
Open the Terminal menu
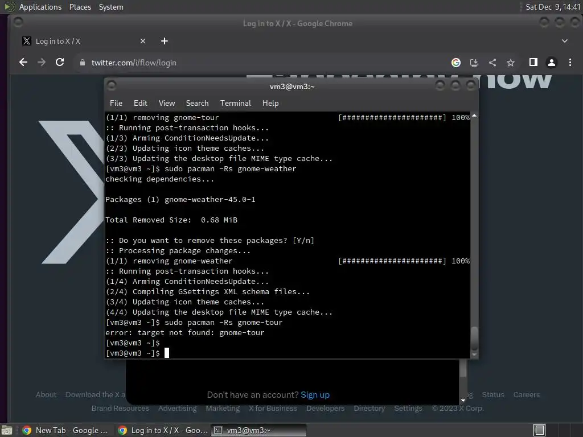[235, 104]
